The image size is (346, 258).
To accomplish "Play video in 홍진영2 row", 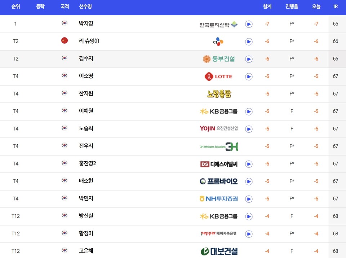I will click(249, 164).
